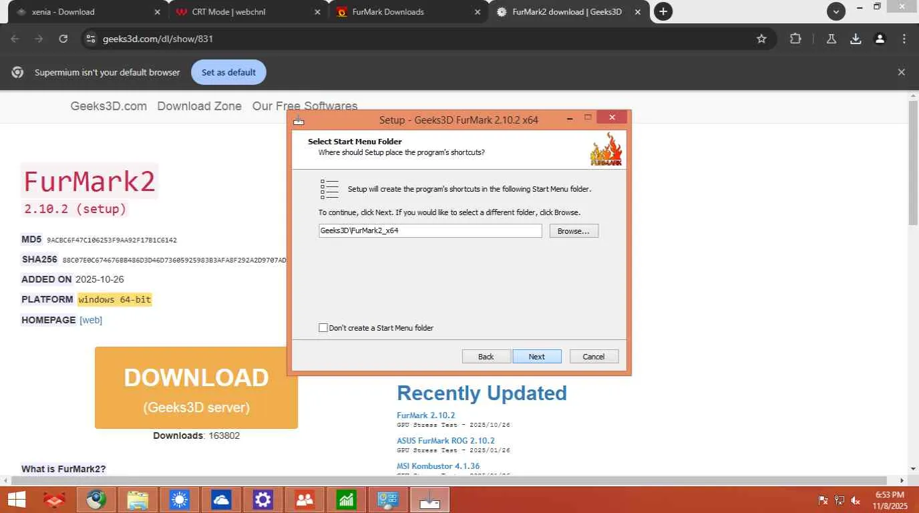Click the "windows 64-bit" platform text
The width and height of the screenshot is (919, 513).
pyautogui.click(x=115, y=299)
